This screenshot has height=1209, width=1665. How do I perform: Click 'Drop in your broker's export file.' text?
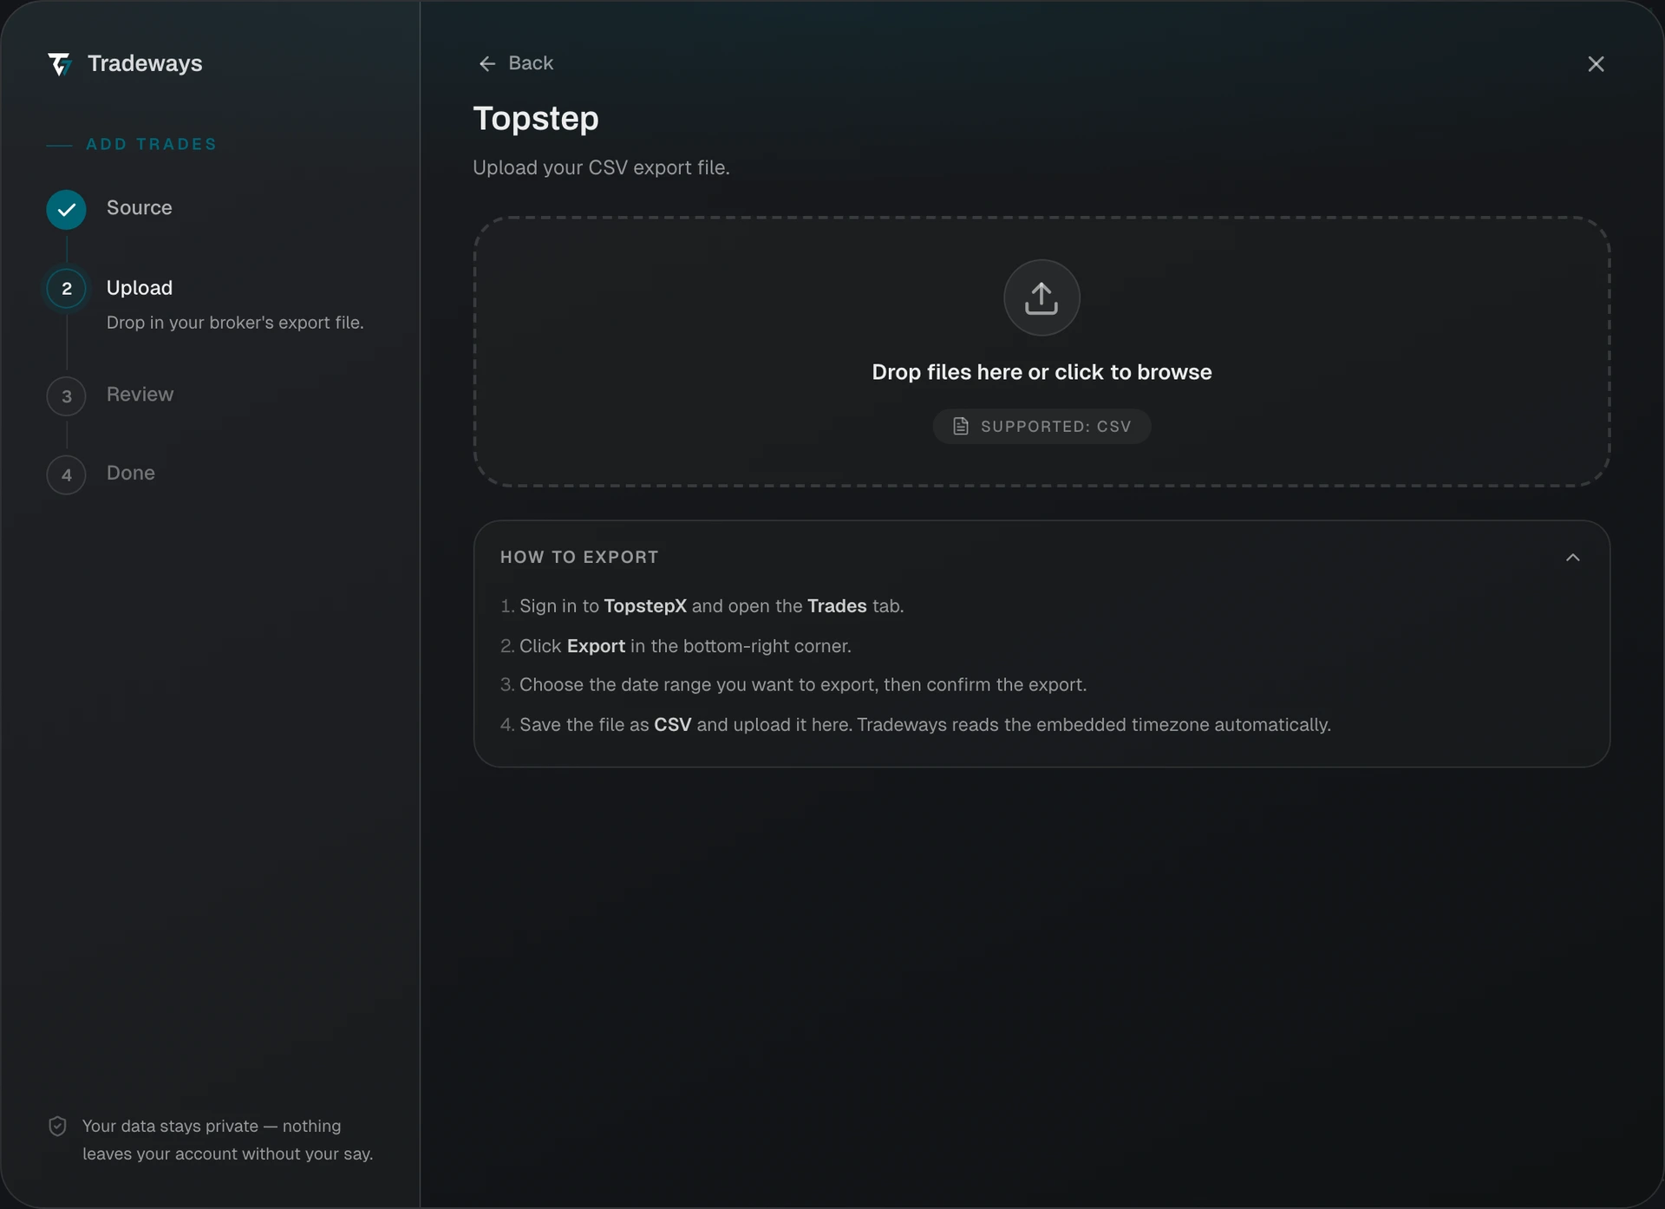point(235,323)
